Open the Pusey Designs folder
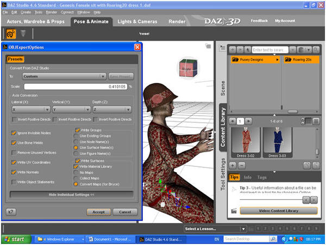This screenshot has height=245, width=326. coord(255,60)
